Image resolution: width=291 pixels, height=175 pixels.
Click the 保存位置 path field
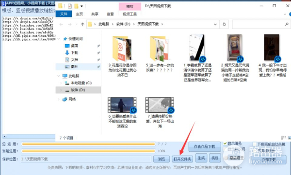86,159
